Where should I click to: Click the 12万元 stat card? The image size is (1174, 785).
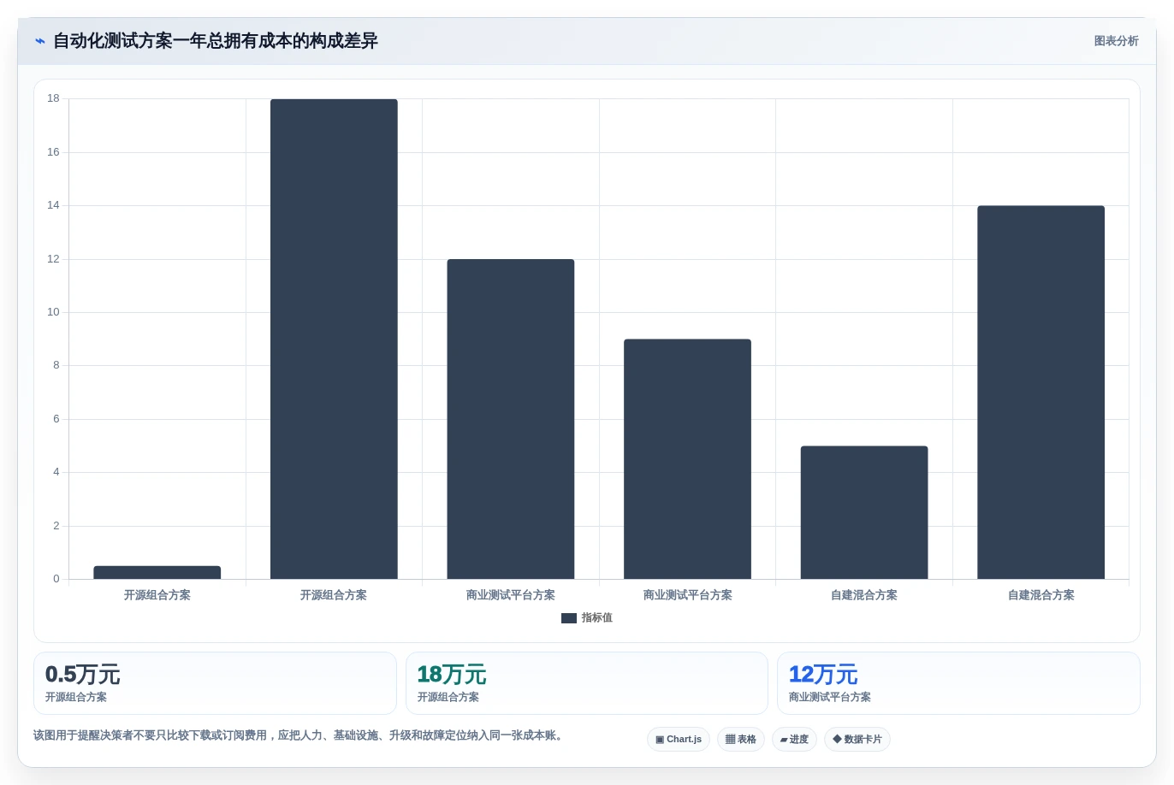click(958, 683)
